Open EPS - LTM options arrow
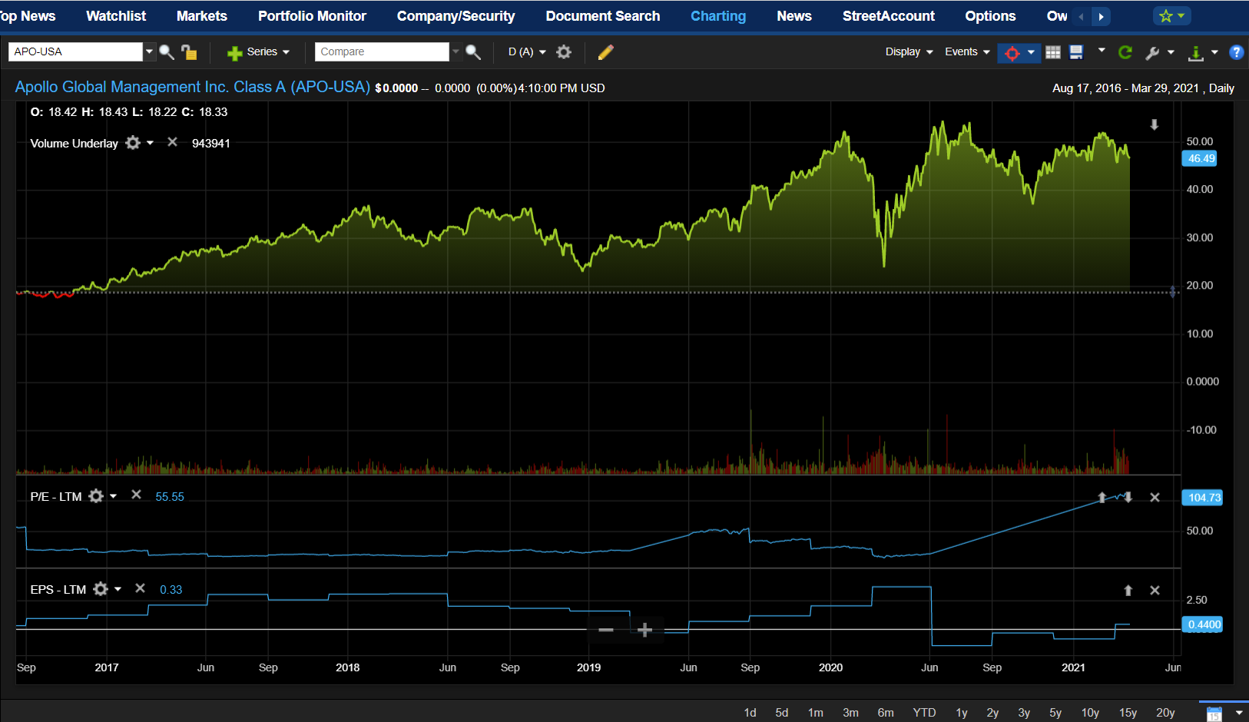Viewport: 1249px width, 722px height. tap(118, 589)
